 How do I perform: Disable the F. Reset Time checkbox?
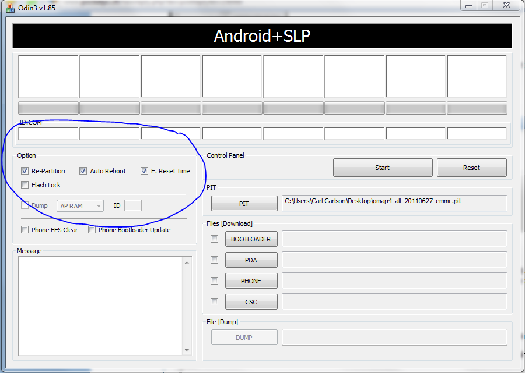(x=144, y=171)
